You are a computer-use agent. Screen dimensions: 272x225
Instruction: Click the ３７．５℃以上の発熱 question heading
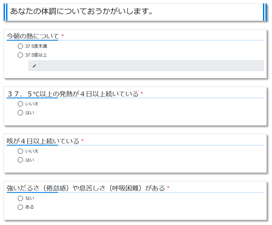coord(73,94)
